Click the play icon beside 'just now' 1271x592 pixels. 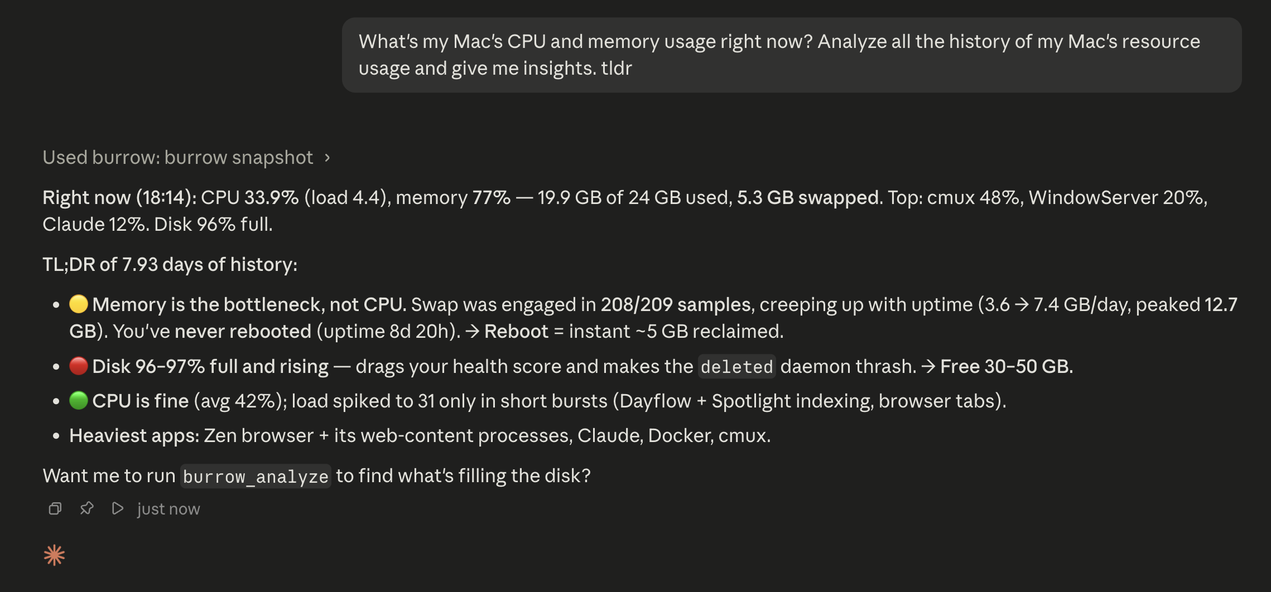click(117, 508)
